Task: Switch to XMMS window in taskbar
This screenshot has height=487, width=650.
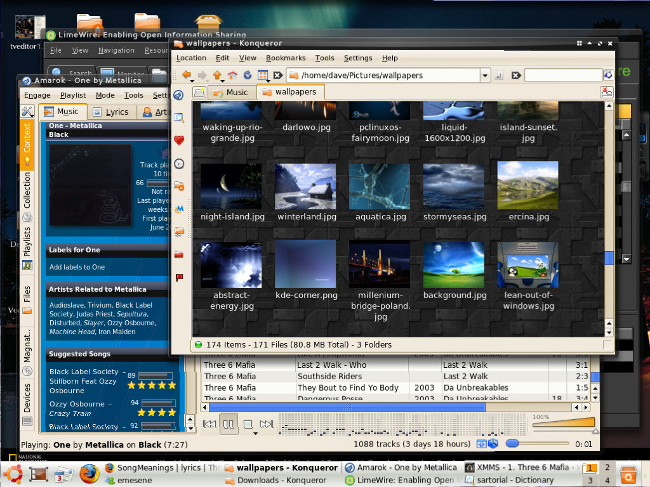Action: [x=522, y=467]
